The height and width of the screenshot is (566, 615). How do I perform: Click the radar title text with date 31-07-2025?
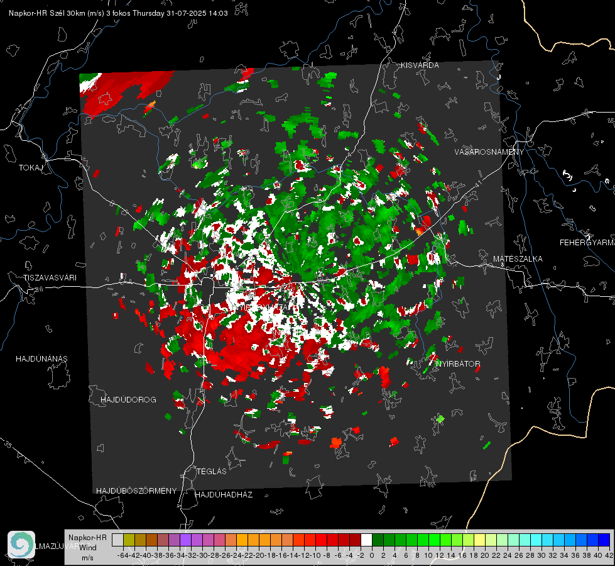[x=118, y=13]
